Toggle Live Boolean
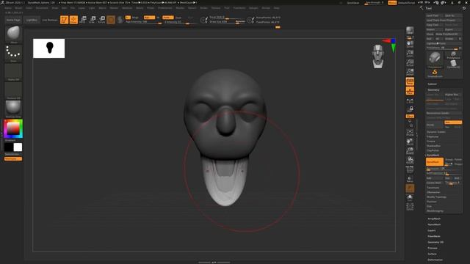Image resolution: width=470 pixels, height=264 pixels. [50, 20]
